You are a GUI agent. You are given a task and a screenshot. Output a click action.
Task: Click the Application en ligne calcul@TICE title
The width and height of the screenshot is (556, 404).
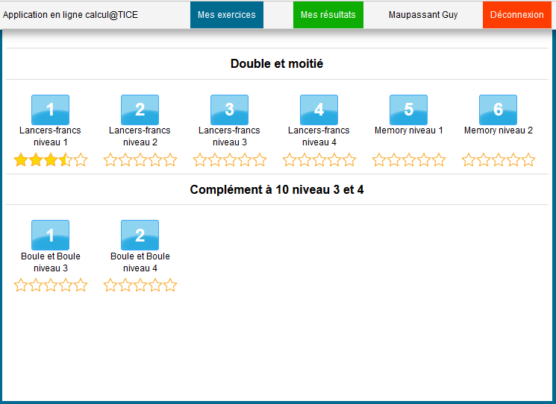tap(70, 15)
